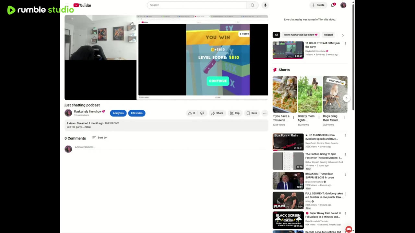
Task: Open BLACK SCREEN rain video thumbnail
Action: click(288, 220)
